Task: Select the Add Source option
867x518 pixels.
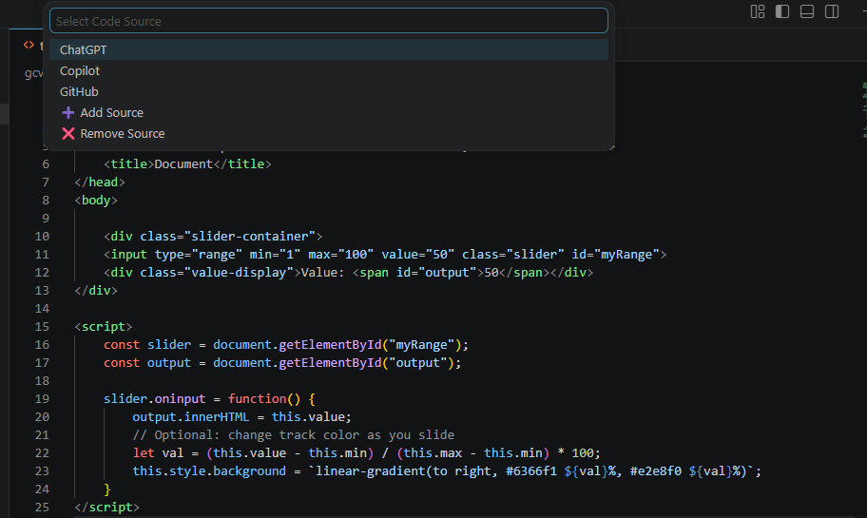Action: coord(328,113)
